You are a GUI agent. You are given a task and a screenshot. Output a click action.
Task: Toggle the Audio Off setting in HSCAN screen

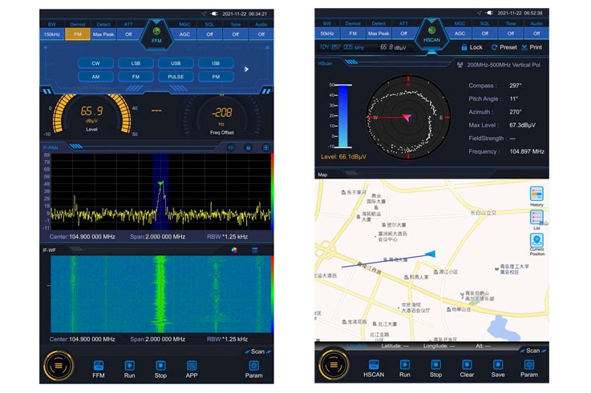536,34
